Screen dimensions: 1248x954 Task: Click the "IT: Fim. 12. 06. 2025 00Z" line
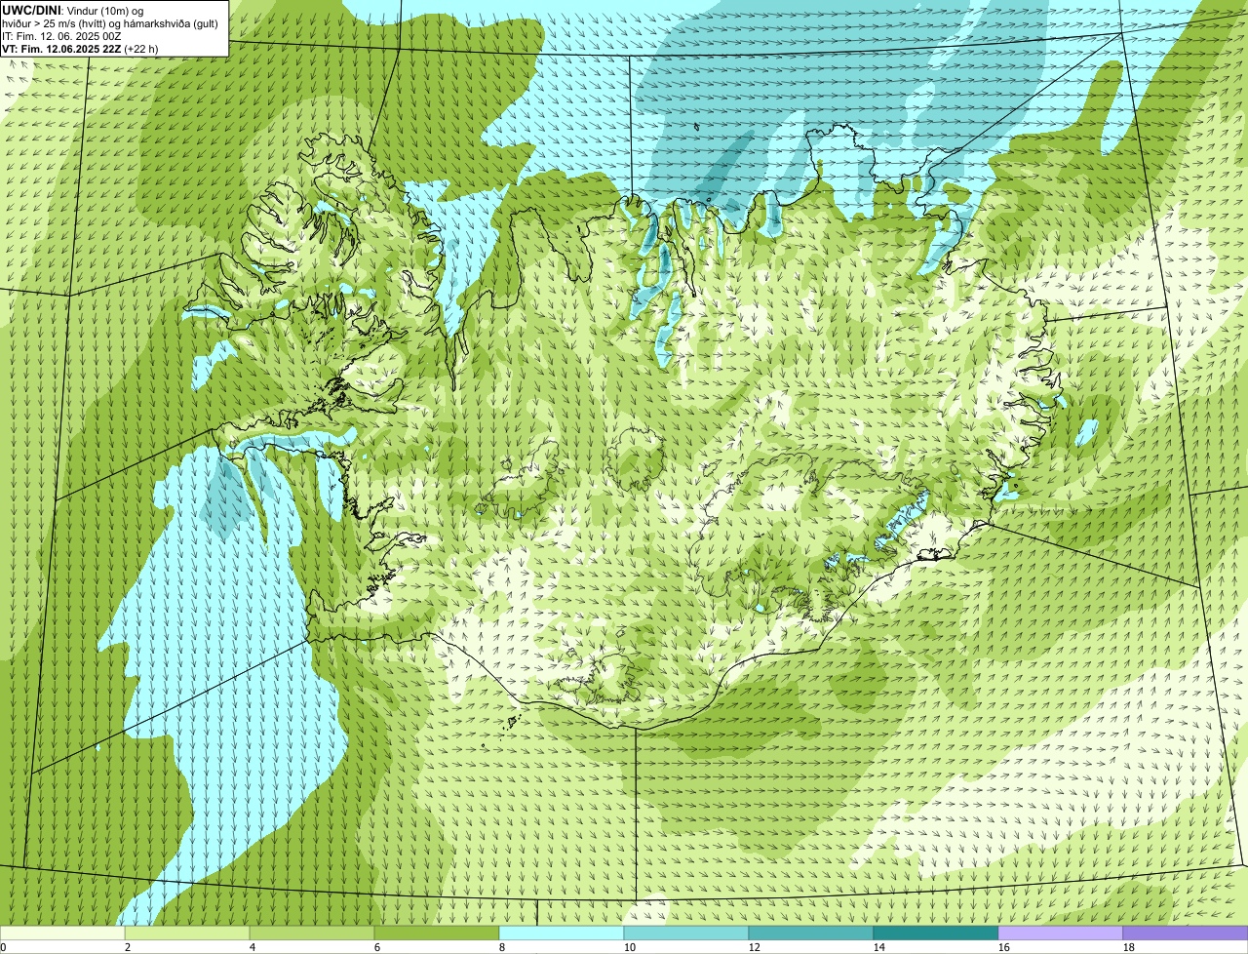(x=61, y=36)
